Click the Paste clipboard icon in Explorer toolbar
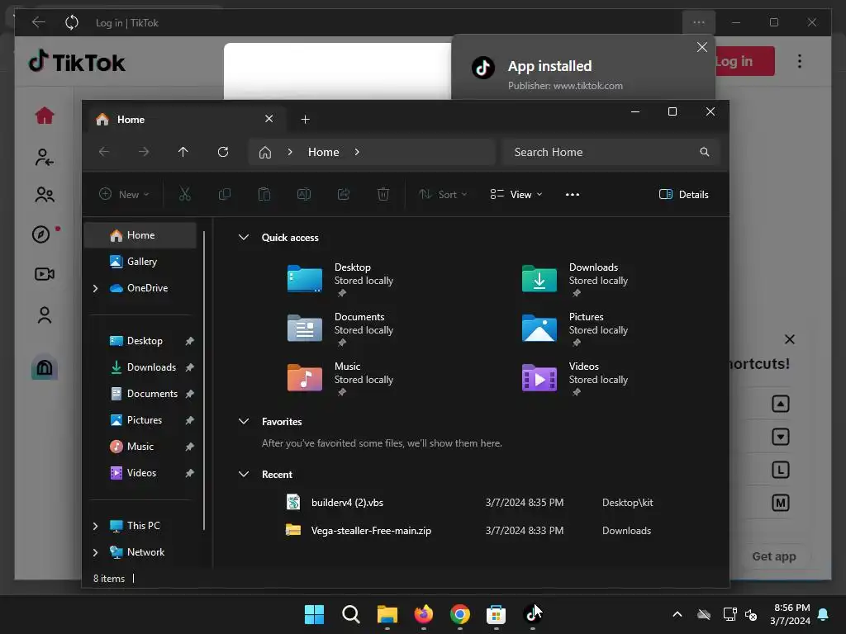 click(264, 195)
